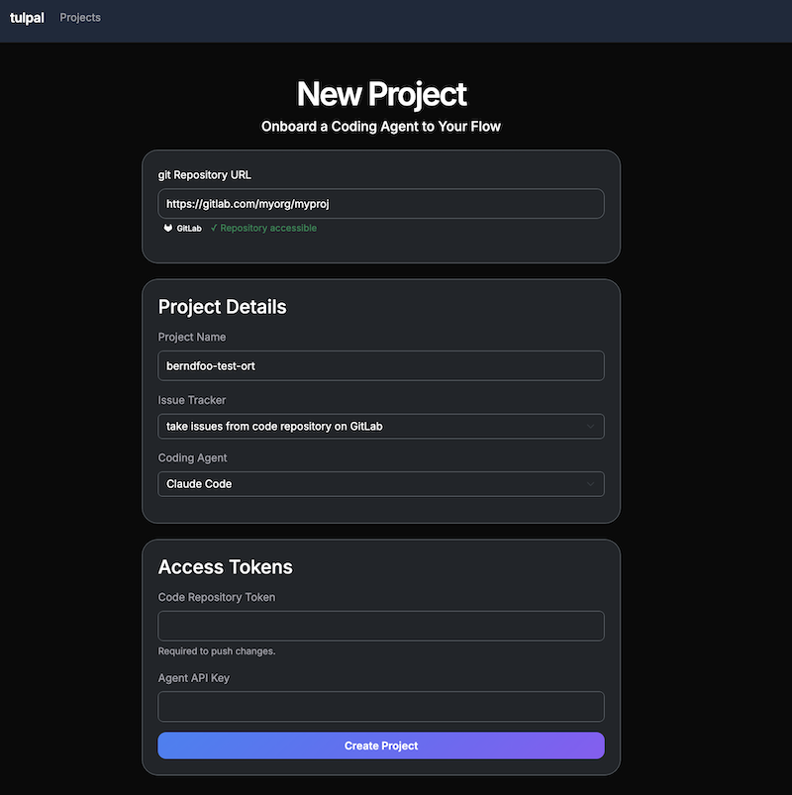Image resolution: width=792 pixels, height=795 pixels.
Task: Expand the issue source selector on GitLab
Action: click(x=381, y=425)
